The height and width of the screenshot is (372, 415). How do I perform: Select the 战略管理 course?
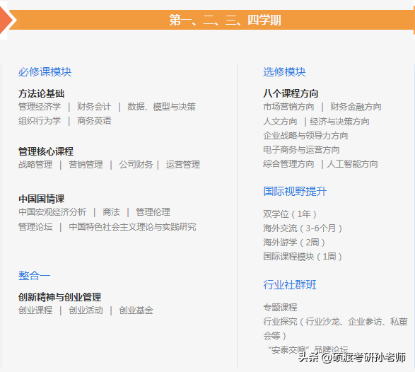pos(35,165)
